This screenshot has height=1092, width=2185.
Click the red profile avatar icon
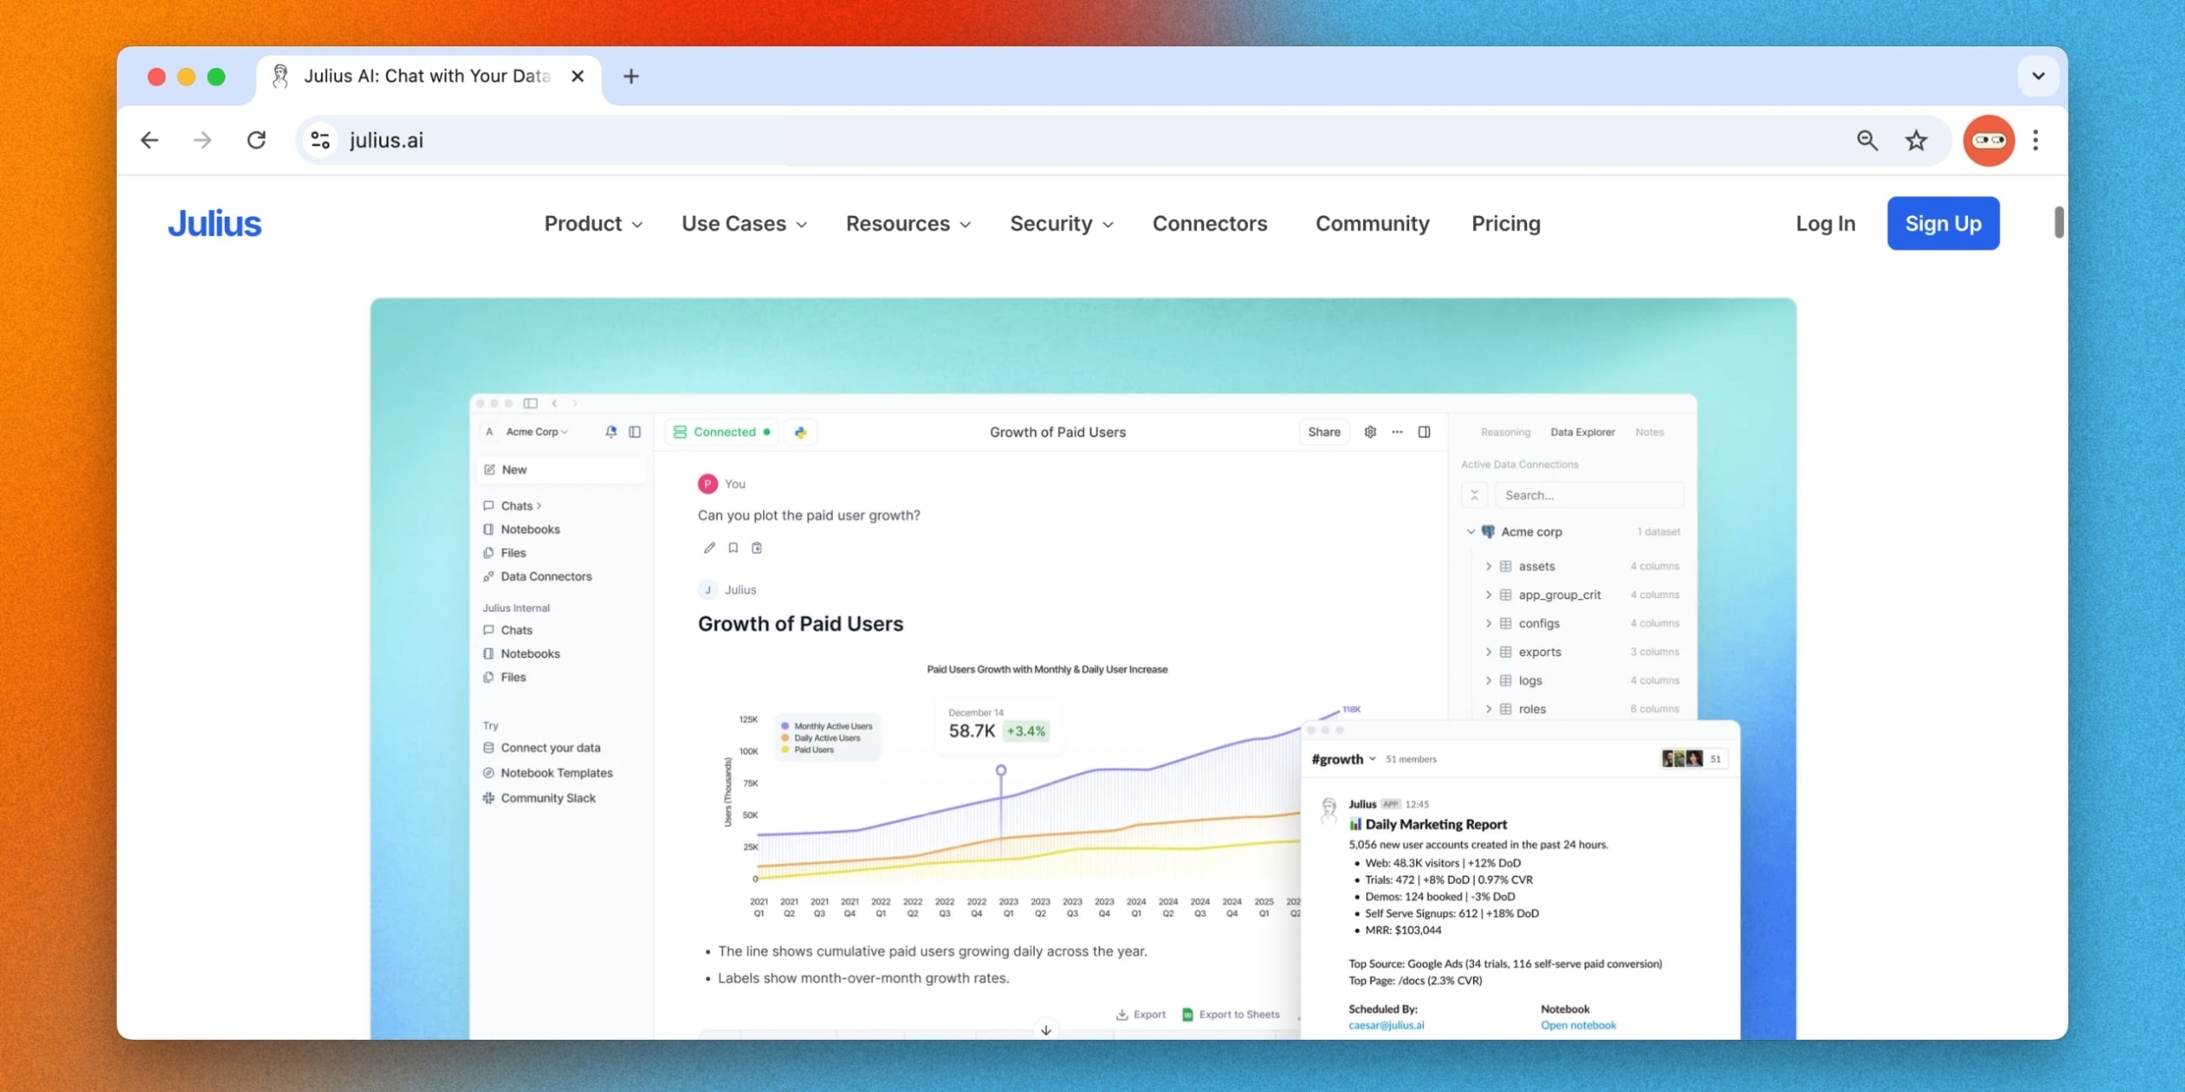[1988, 140]
